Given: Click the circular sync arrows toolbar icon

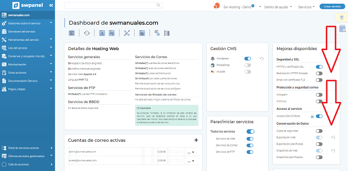Looking at the screenshot, I should coord(87,33).
